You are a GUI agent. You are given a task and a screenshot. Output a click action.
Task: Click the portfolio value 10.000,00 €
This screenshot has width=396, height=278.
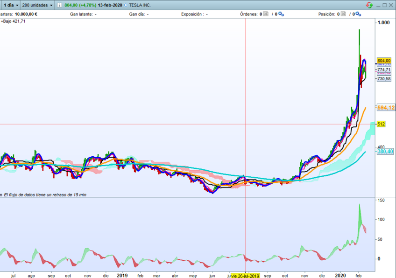pos(26,14)
